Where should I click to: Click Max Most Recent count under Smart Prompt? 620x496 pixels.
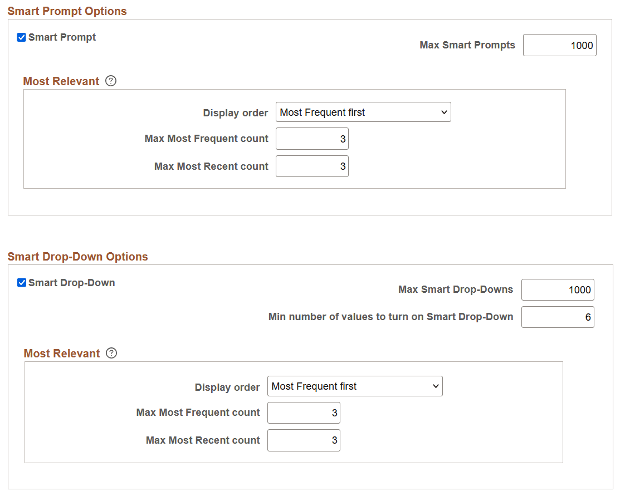click(312, 166)
